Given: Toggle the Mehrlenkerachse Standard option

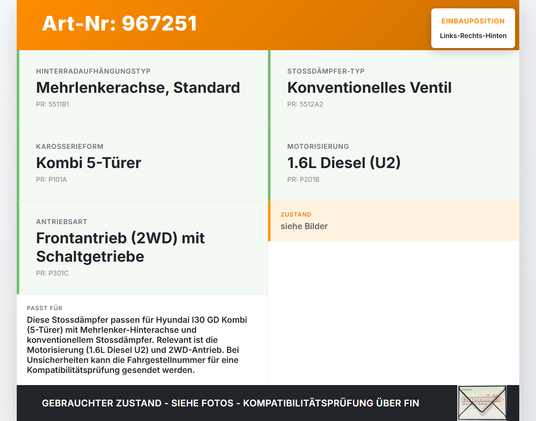Looking at the screenshot, I should pos(138,88).
